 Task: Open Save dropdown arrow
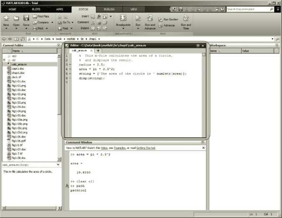[x=26, y=28]
